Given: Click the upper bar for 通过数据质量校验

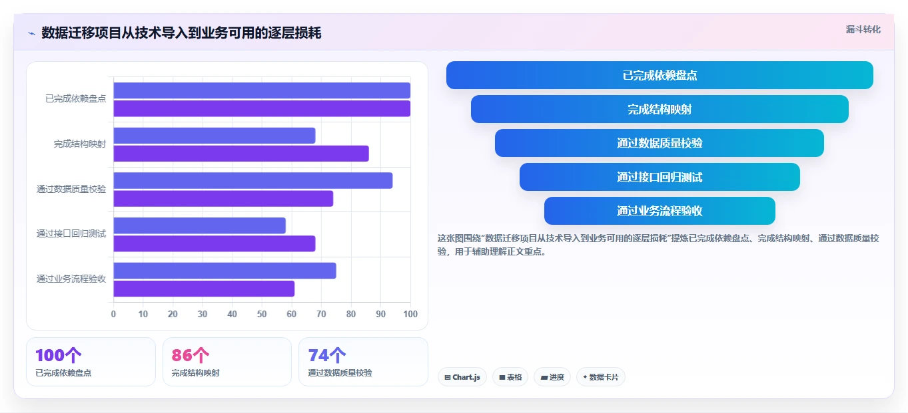Looking at the screenshot, I should pyautogui.click(x=253, y=180).
